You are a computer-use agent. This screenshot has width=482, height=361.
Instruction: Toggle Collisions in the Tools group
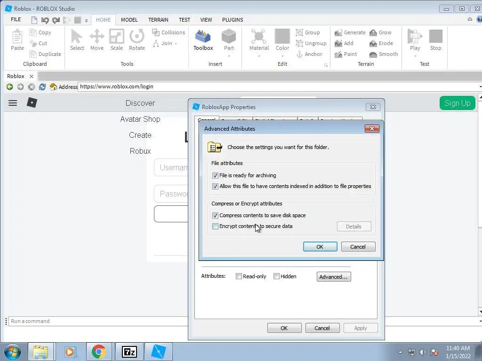[169, 32]
